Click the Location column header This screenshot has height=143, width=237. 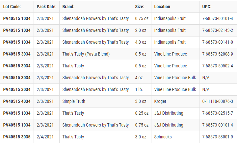point(162,7)
